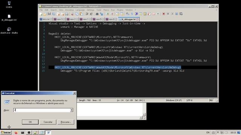The image size is (241, 135).
Task: Open the Search menu
Action: [x=53, y=10]
